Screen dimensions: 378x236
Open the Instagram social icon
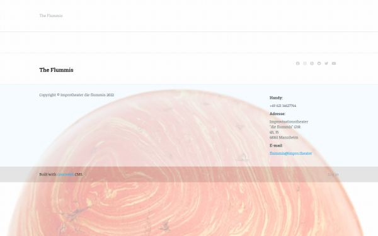pos(305,64)
